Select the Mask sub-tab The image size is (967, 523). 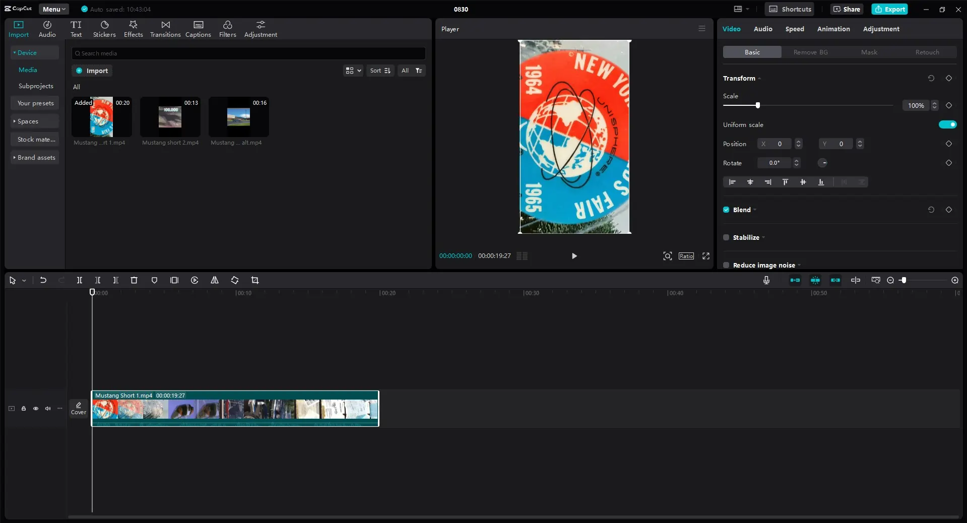tap(869, 52)
